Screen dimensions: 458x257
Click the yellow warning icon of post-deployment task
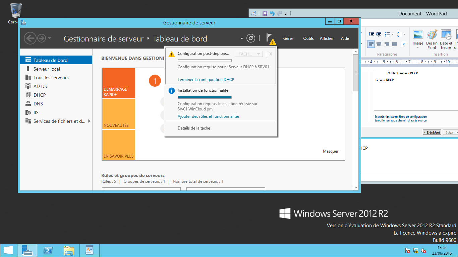tap(172, 54)
